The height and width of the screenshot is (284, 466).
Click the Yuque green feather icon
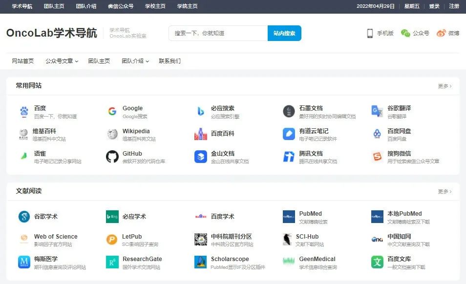tap(24, 156)
